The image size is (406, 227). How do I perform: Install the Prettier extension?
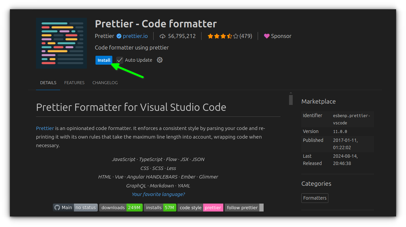click(104, 60)
